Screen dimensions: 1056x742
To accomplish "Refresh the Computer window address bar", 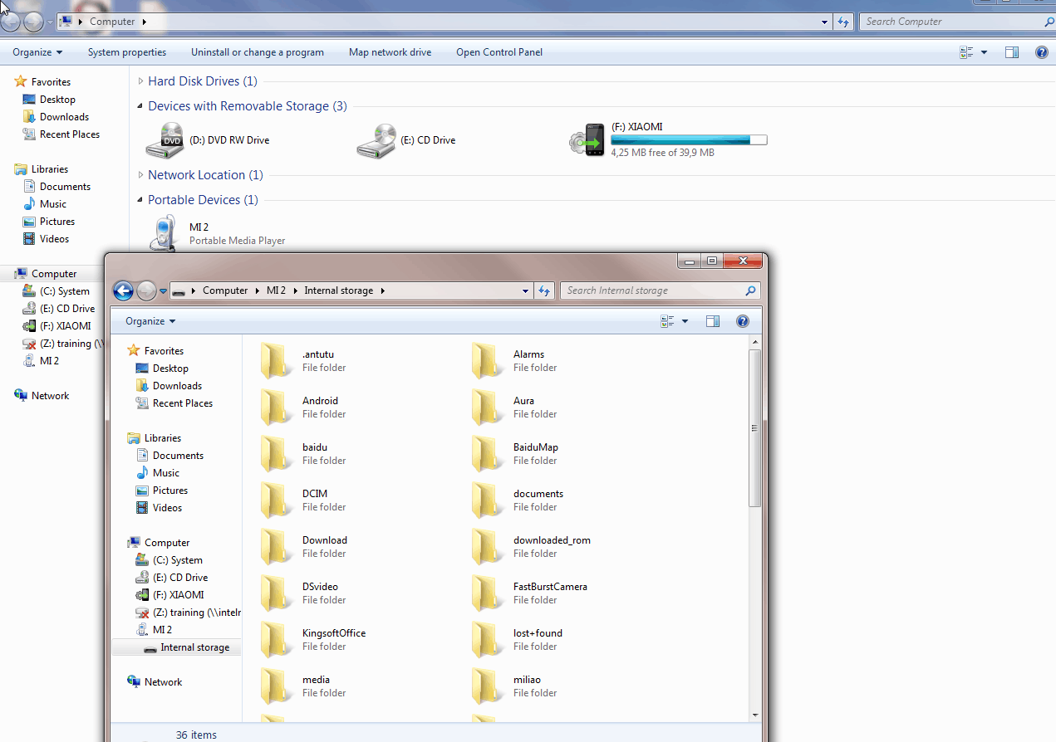I will (x=843, y=22).
